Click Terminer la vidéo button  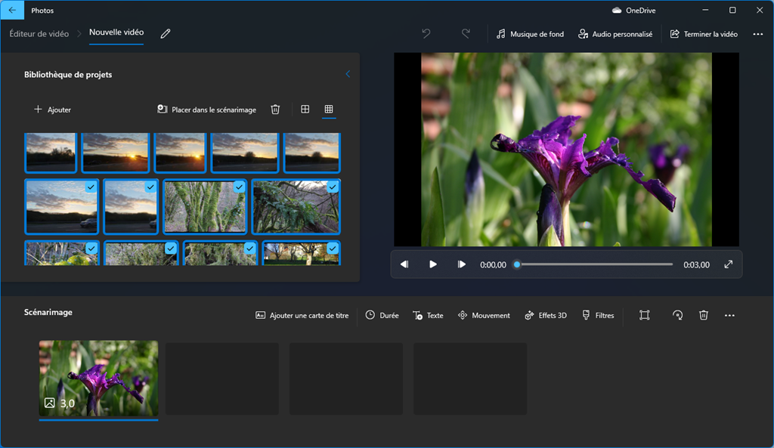(704, 34)
